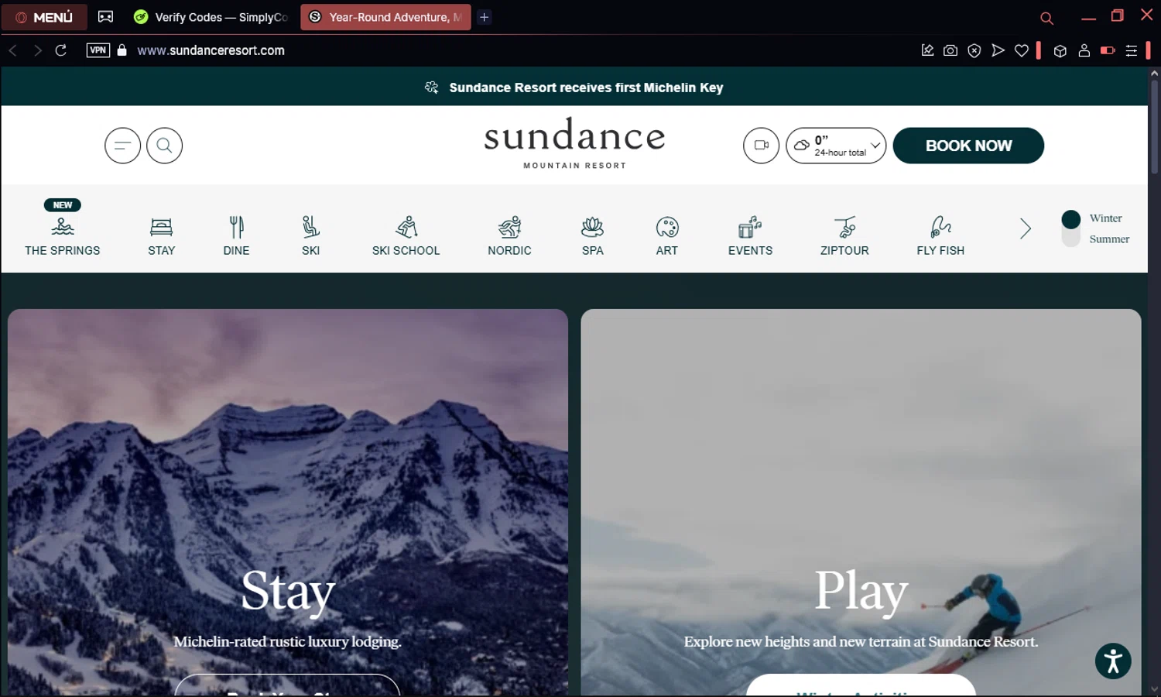Select the Fly Fish navigation icon
This screenshot has height=697, width=1161.
940,227
